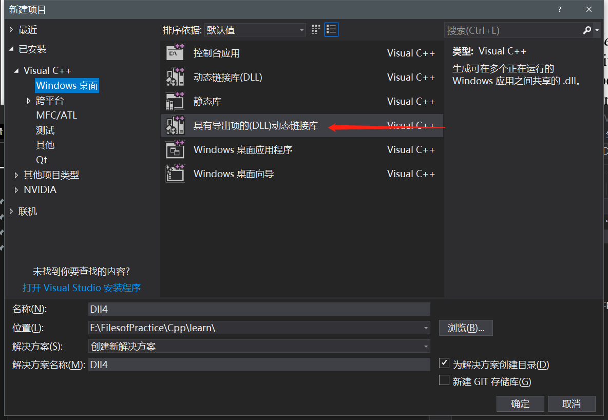Open 打开 Visual Studio 安装程序 link
608x420 pixels.
point(82,288)
